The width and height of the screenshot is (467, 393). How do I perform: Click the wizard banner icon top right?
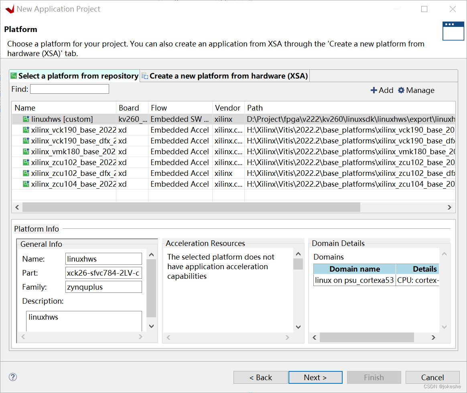click(x=453, y=31)
